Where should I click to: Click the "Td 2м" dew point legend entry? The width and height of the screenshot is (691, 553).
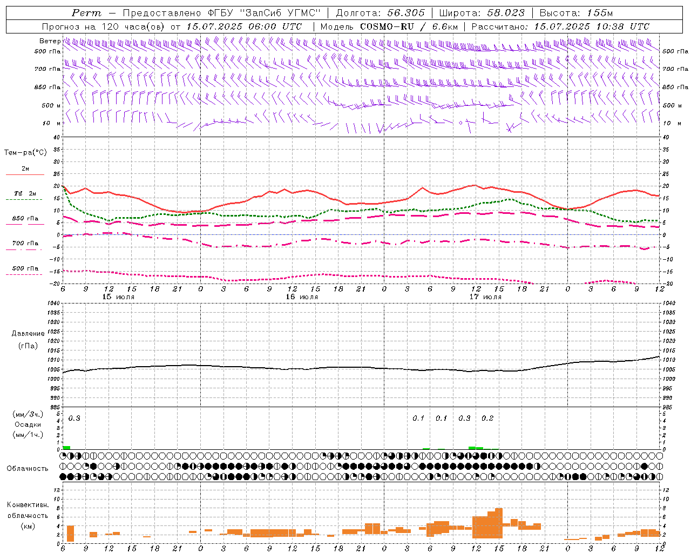tap(25, 193)
